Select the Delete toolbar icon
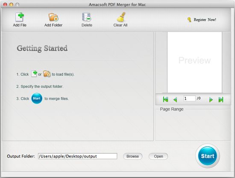This screenshot has height=178, width=235. (87, 17)
